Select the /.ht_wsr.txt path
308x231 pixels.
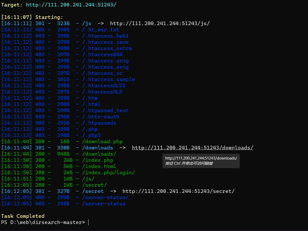(x=101, y=30)
